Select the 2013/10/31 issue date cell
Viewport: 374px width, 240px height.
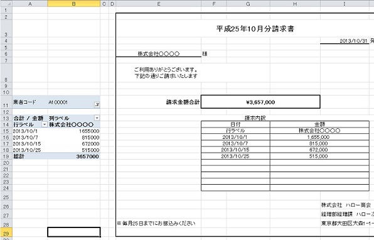pos(344,41)
